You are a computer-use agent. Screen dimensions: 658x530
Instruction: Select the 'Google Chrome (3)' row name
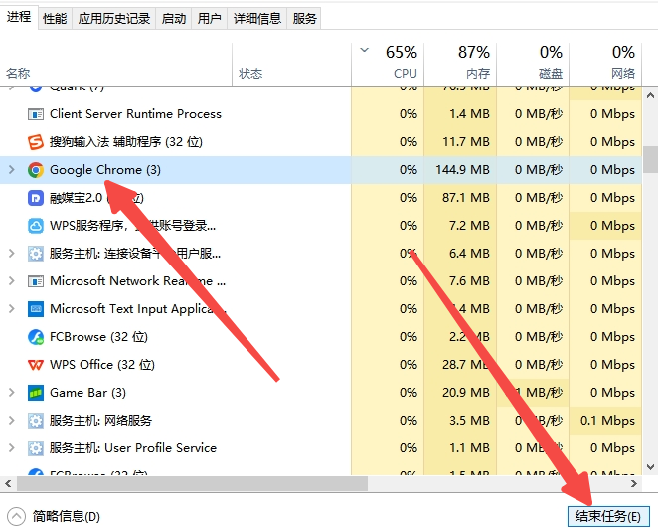tap(105, 170)
